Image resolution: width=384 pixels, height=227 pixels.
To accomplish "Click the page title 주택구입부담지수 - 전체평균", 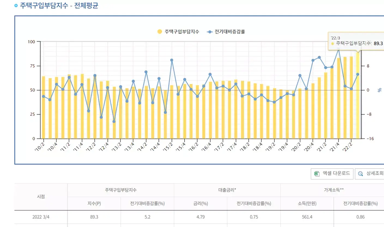I will tap(59, 5).
